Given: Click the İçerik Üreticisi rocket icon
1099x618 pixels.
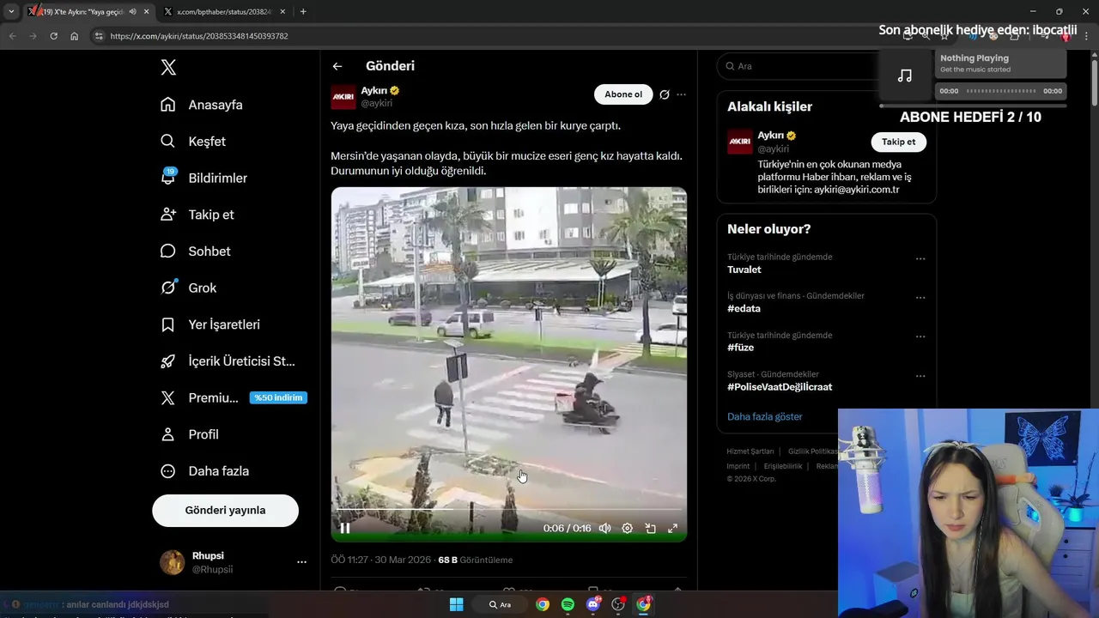Looking at the screenshot, I should pyautogui.click(x=168, y=361).
